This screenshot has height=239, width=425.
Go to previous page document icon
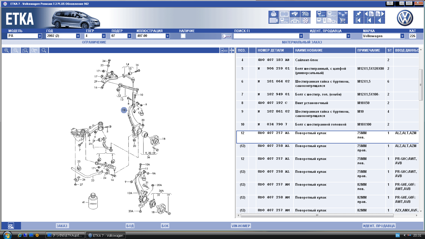tap(369, 14)
